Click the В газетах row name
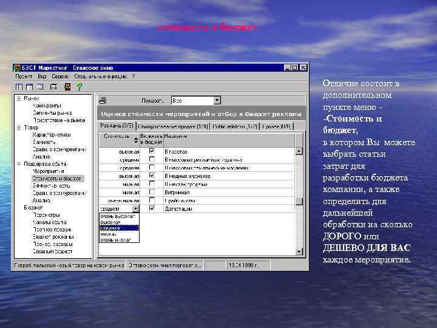The width and height of the screenshot is (437, 328). [x=176, y=152]
